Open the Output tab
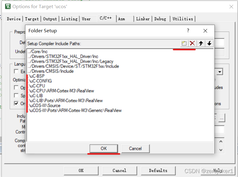This screenshot has width=238, height=177. click(x=50, y=19)
